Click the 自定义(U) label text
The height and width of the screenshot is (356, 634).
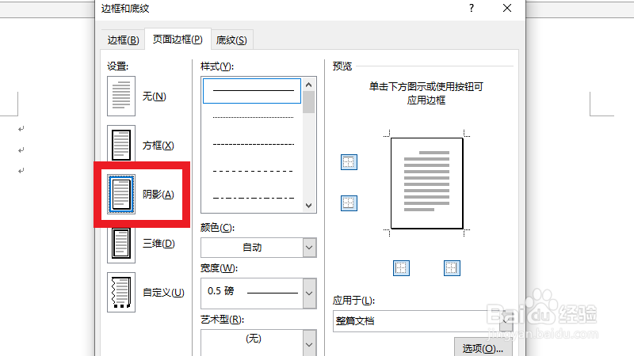pos(163,292)
